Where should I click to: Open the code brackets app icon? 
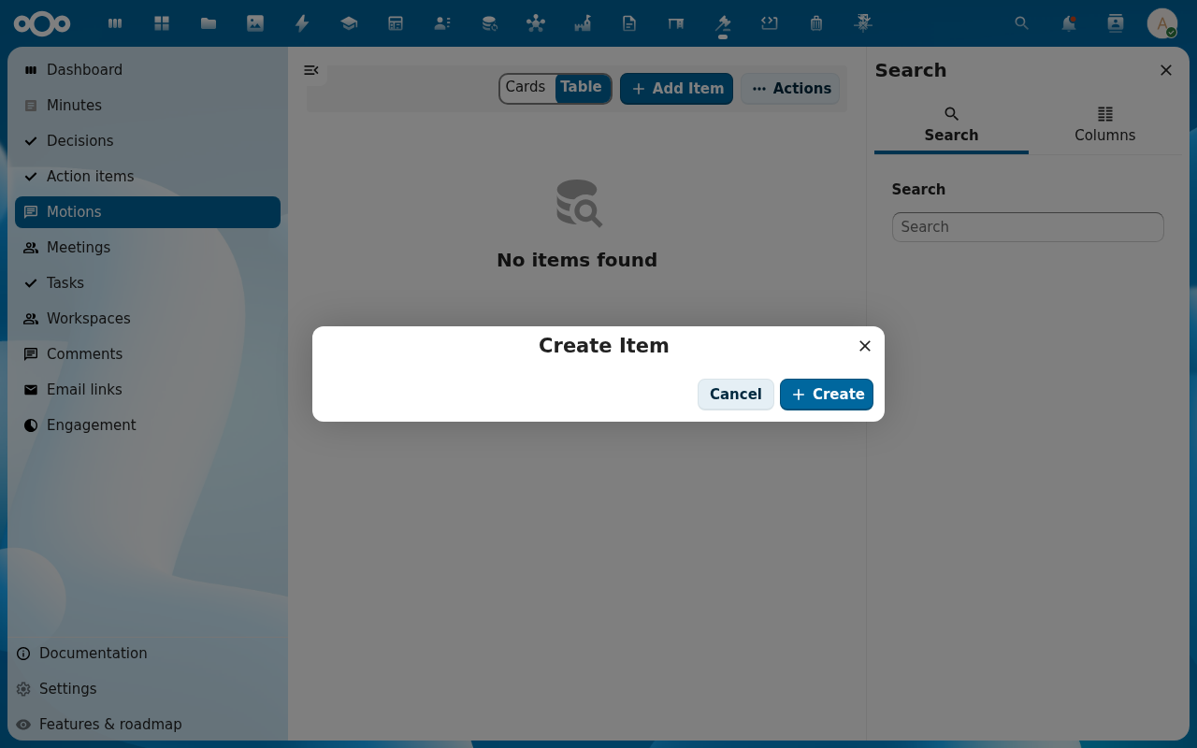770,23
